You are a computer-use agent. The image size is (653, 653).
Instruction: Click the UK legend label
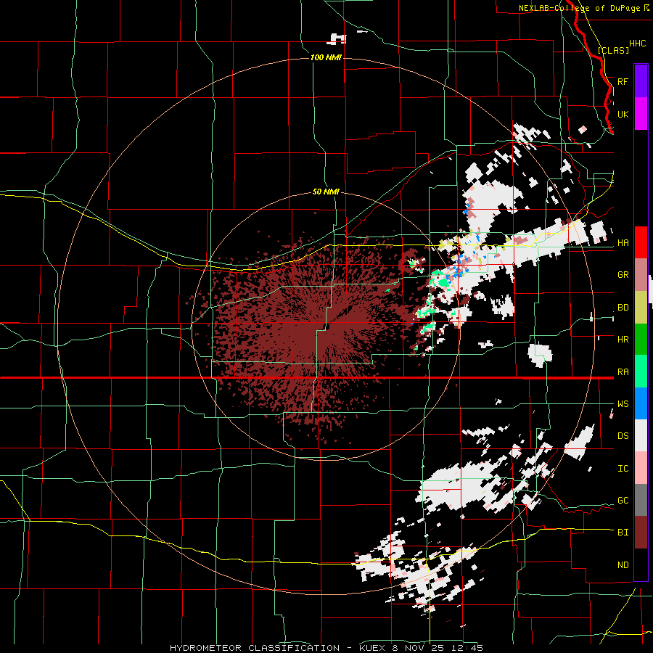click(623, 114)
